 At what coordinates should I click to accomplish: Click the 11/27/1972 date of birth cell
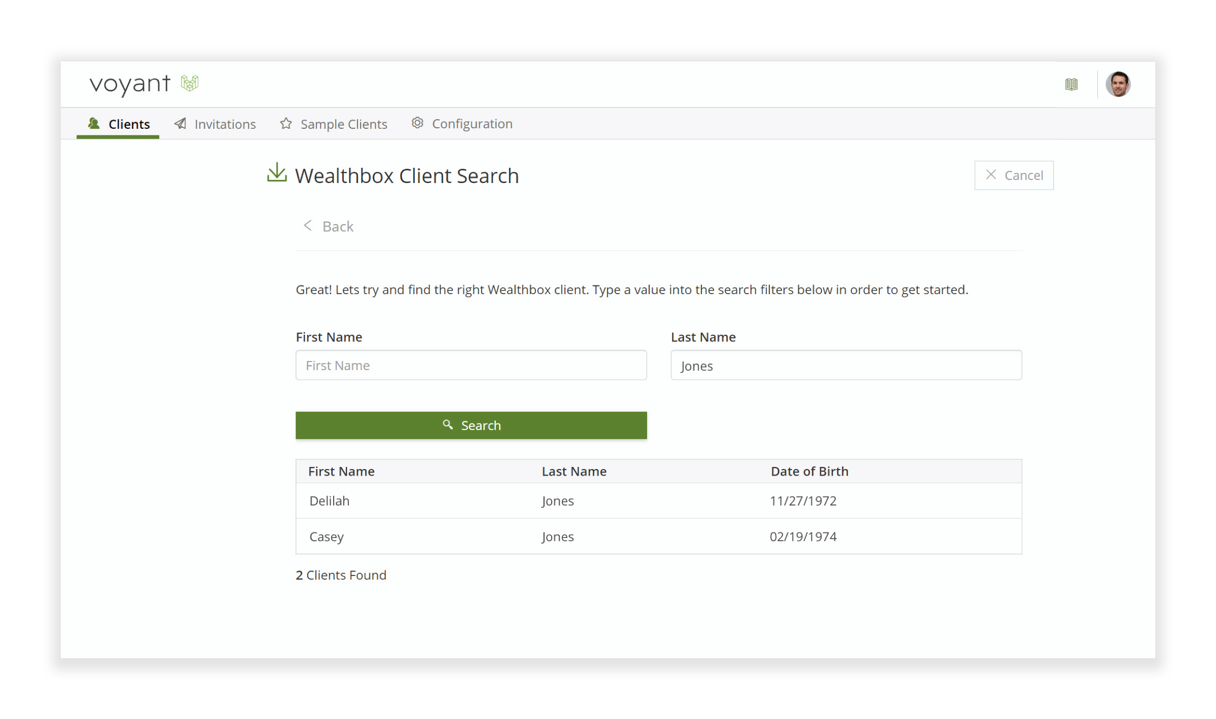pos(803,501)
